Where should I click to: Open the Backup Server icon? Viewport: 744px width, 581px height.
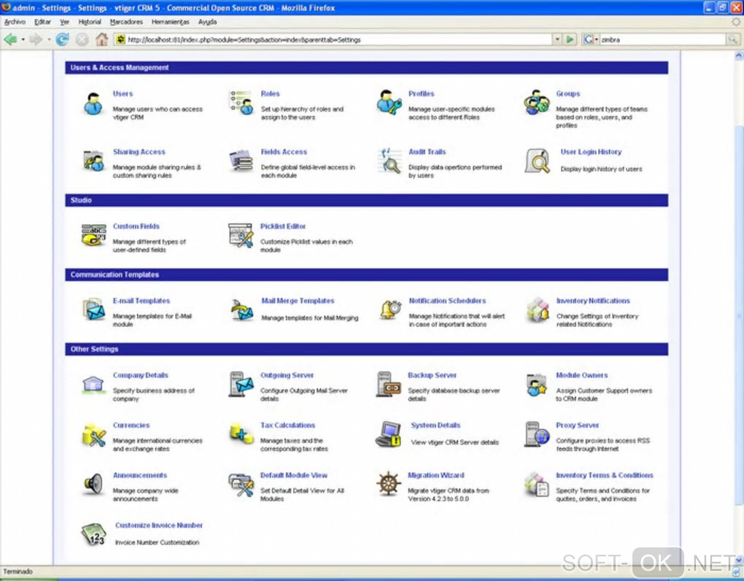coord(389,384)
